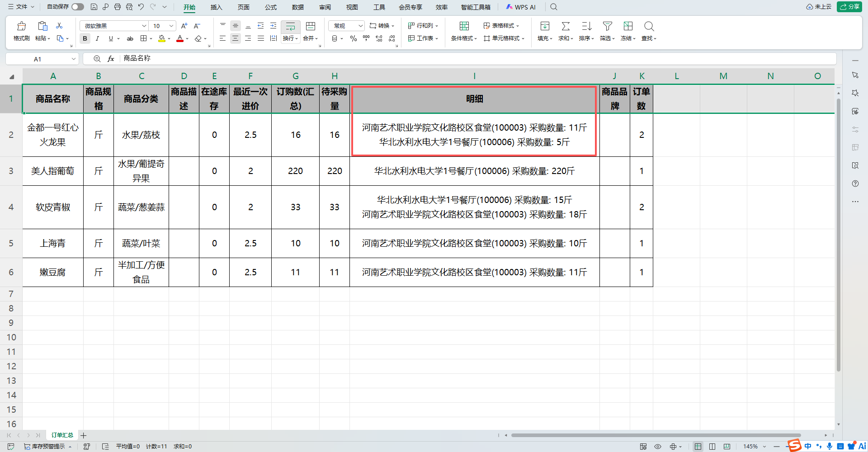Viewport: 868px width, 452px height.
Task: Increase font size with A+ icon
Action: point(184,26)
